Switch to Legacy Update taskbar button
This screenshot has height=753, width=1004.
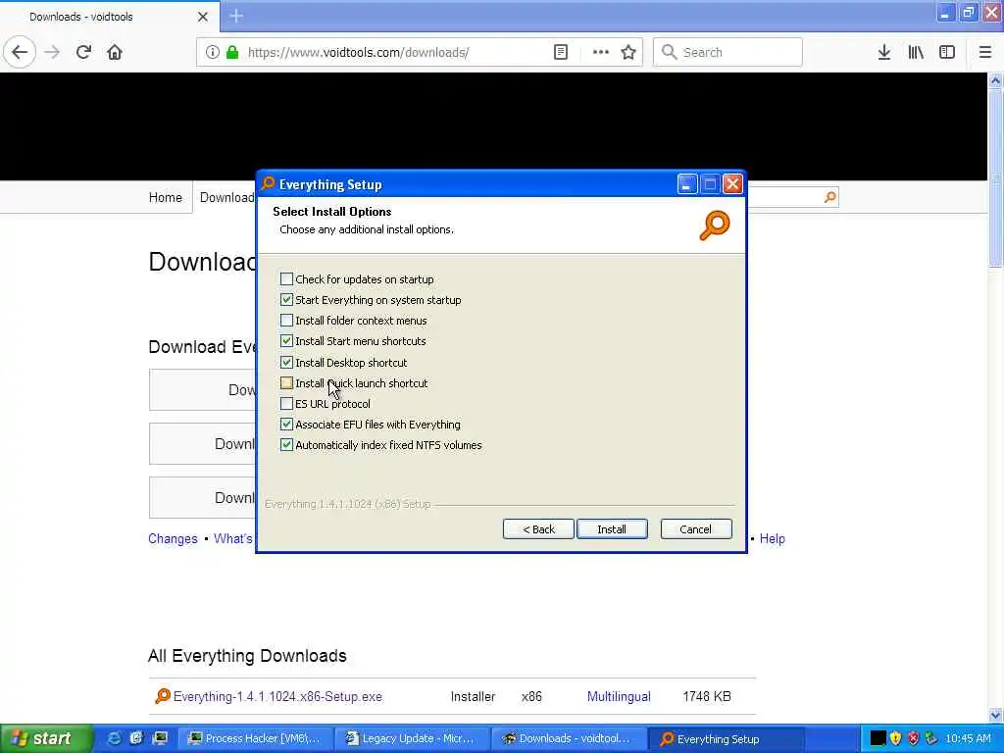click(x=412, y=738)
